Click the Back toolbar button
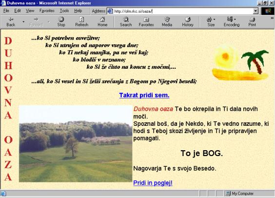 pyautogui.click(x=11, y=22)
